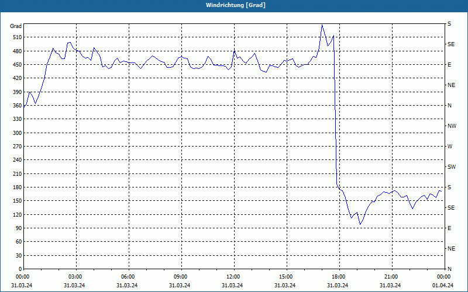Click the 360 y-axis tick label

(x=17, y=106)
